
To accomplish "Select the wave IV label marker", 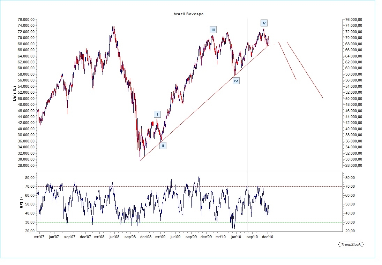I will coord(236,81).
